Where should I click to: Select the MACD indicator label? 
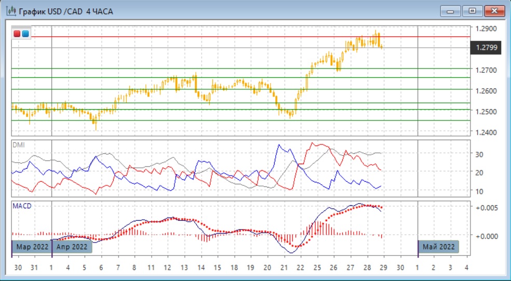(21, 206)
